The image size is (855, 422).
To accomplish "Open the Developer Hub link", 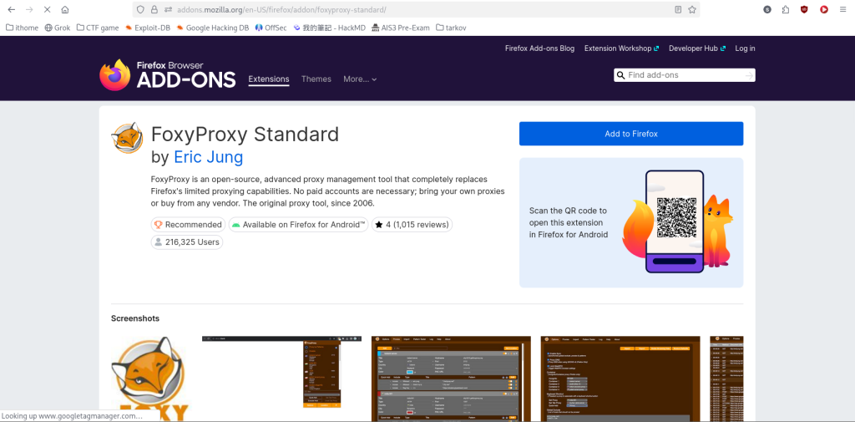I will point(697,48).
